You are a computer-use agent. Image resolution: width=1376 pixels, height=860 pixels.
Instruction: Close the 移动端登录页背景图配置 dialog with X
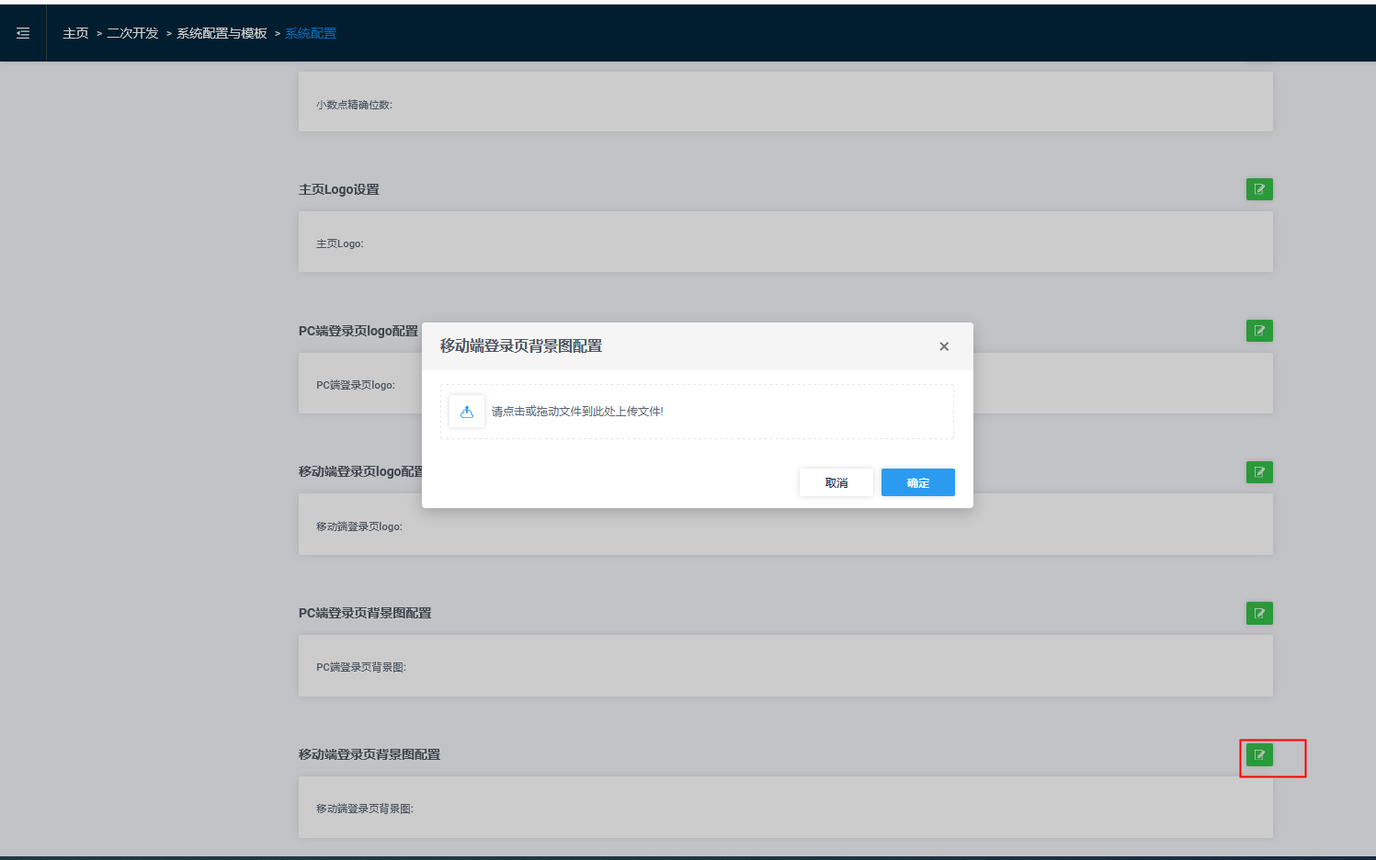tap(944, 346)
